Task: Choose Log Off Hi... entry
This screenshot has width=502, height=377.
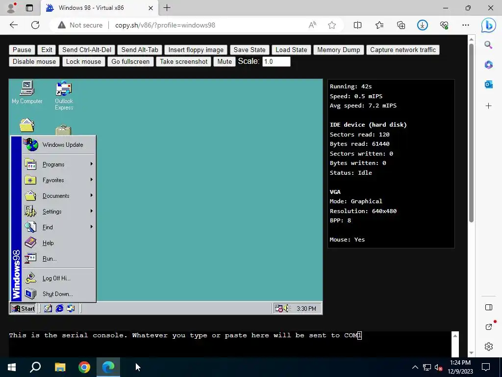Action: 59,278
